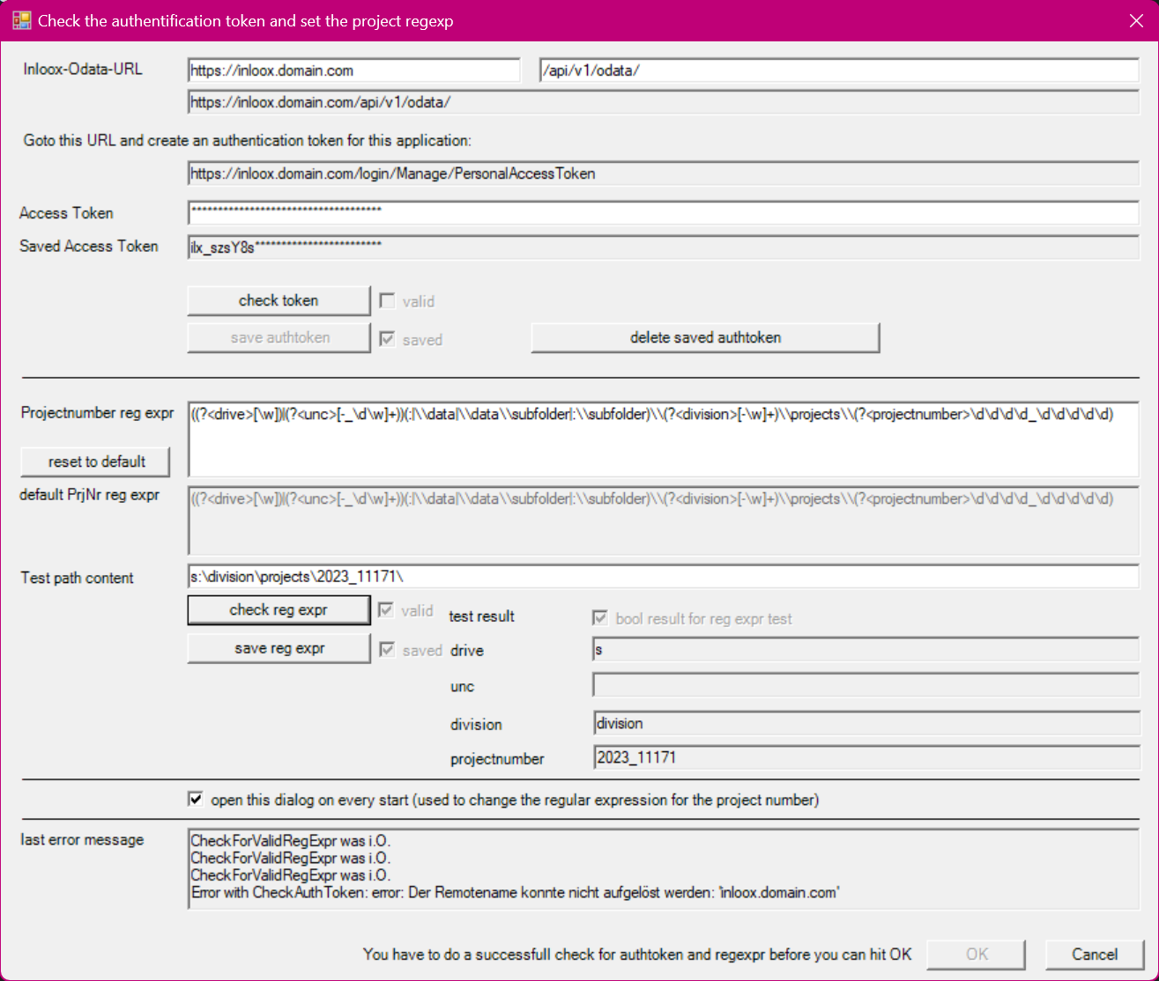Focus the /api/v1/odata/ path field
Screen dimensions: 1159x981
coord(839,70)
